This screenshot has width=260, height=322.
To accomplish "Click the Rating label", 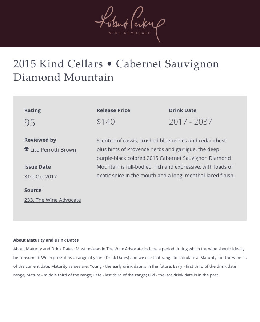I will click(32, 110).
